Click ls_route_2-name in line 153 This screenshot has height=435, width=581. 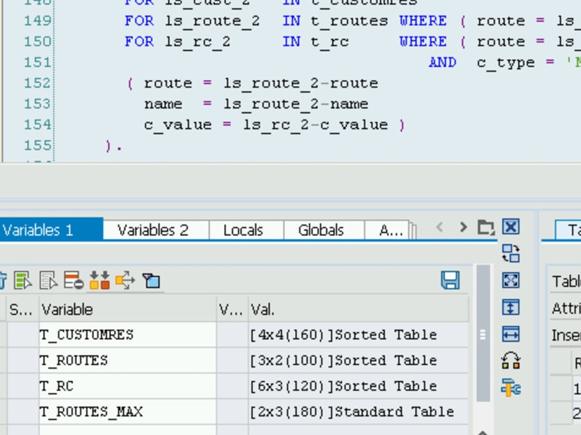click(296, 104)
